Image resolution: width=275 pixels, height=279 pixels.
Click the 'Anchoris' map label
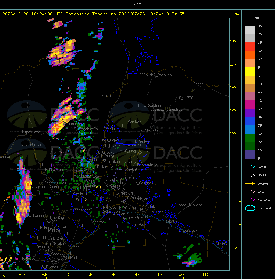click(x=77, y=226)
